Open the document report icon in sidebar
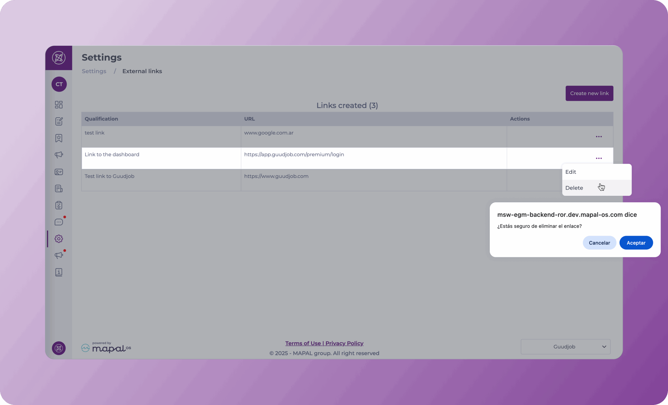 [x=59, y=189]
